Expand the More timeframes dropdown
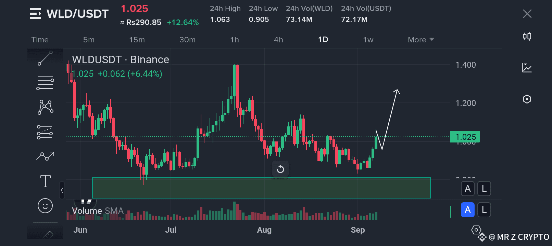This screenshot has height=246, width=552. point(421,40)
